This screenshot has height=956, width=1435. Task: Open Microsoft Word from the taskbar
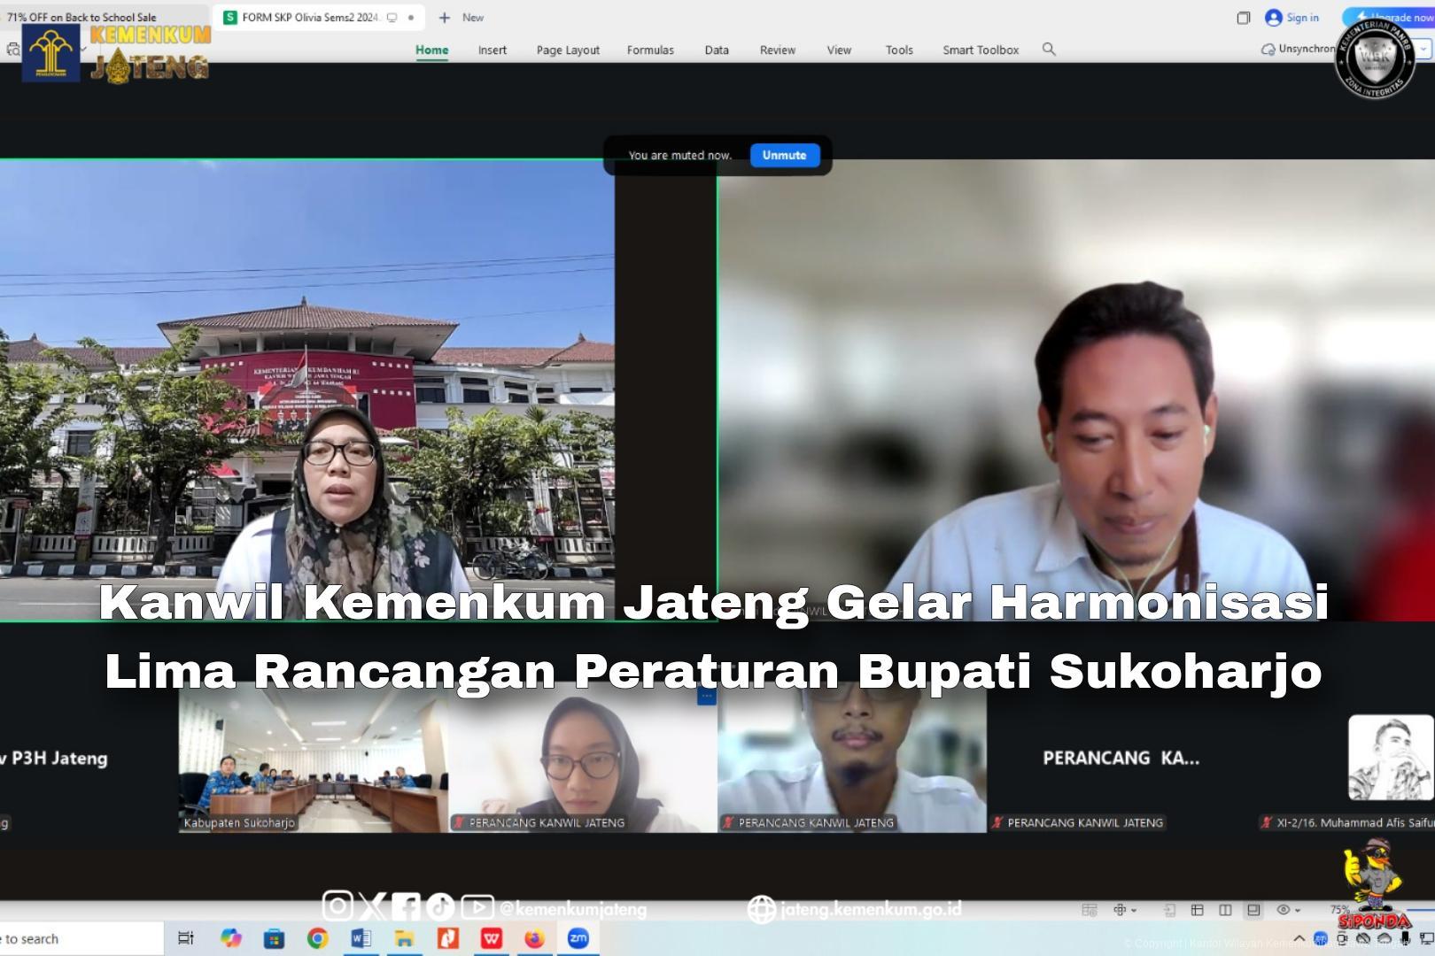[361, 938]
